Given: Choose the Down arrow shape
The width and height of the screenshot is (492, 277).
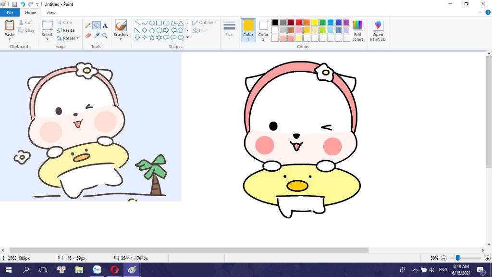Looking at the screenshot, I should point(137,38).
